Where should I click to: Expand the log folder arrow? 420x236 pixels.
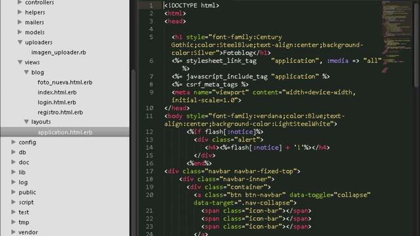tap(13, 182)
